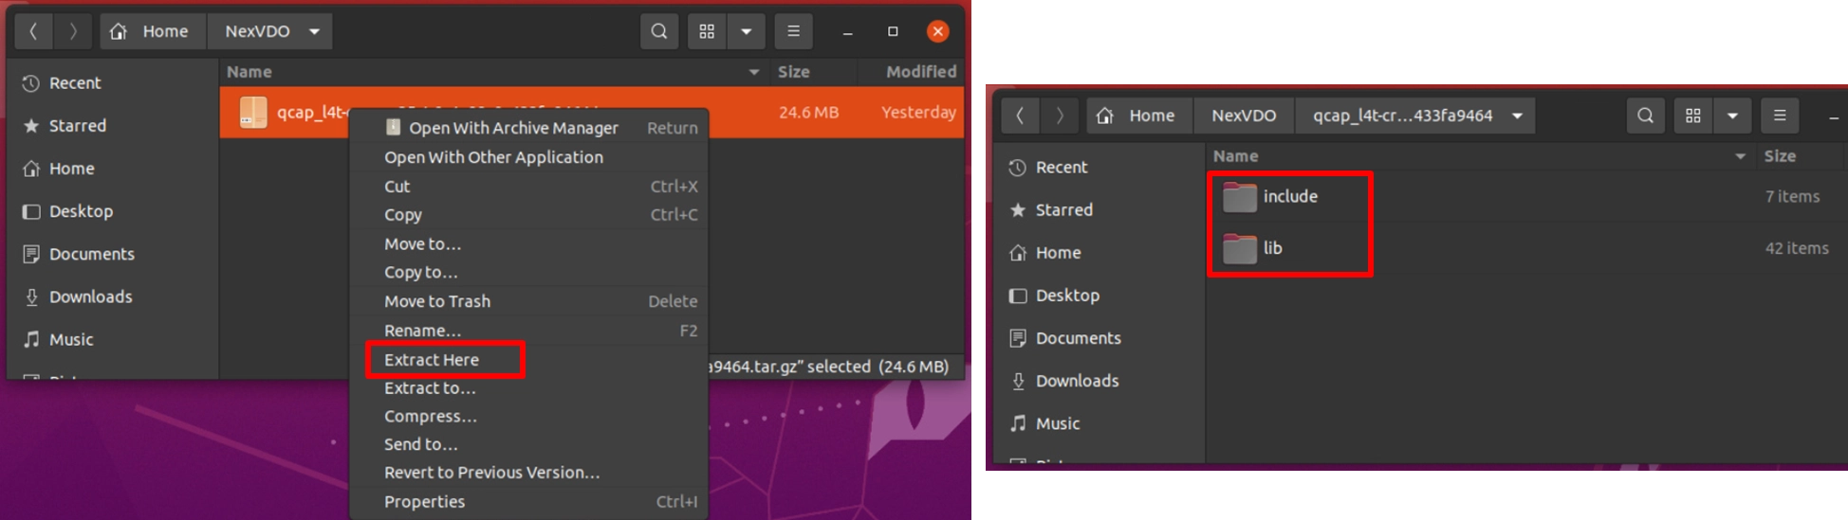Open the include folder

pos(1289,197)
